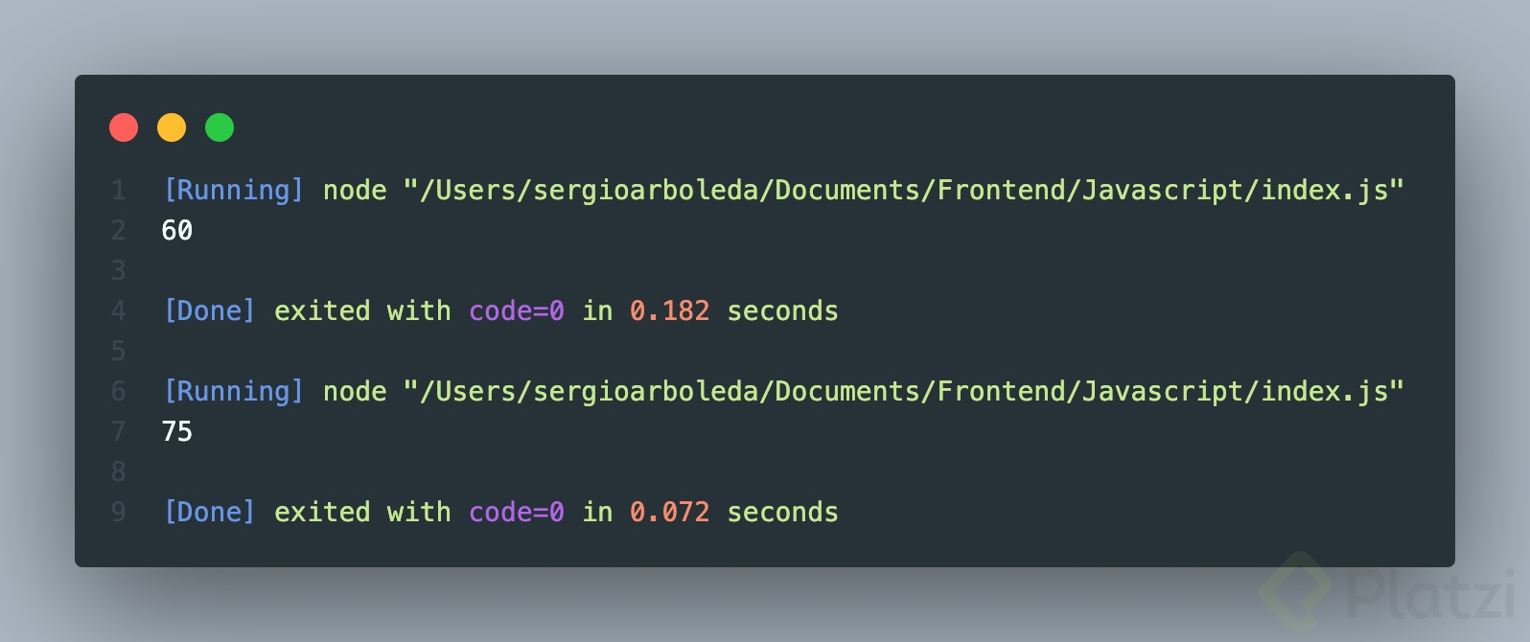This screenshot has width=1530, height=642.
Task: Click the 0.072 seconds duration value
Action: pos(670,512)
